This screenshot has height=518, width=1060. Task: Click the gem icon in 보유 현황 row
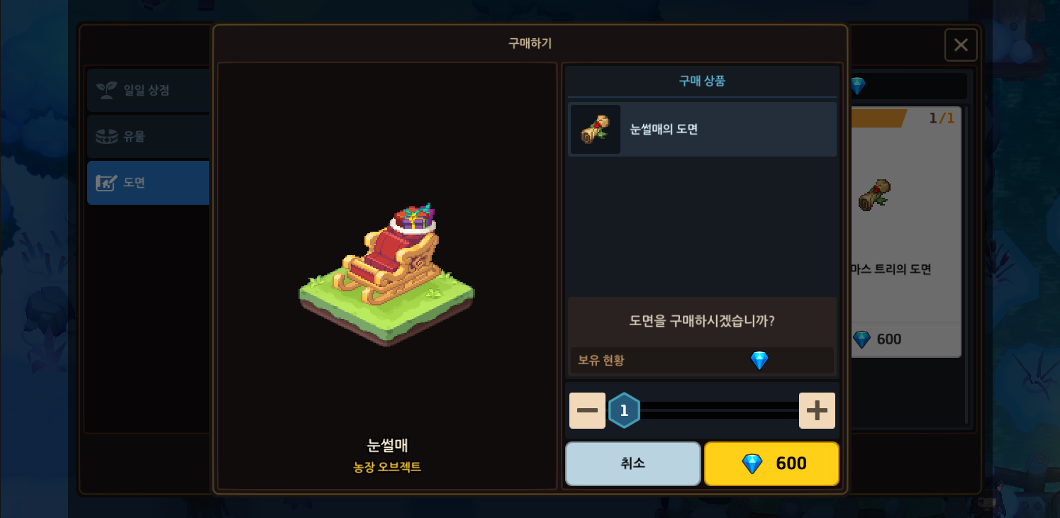(x=759, y=360)
